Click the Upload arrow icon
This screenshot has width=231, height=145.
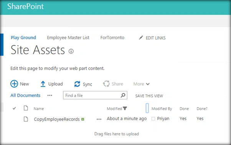(43, 84)
